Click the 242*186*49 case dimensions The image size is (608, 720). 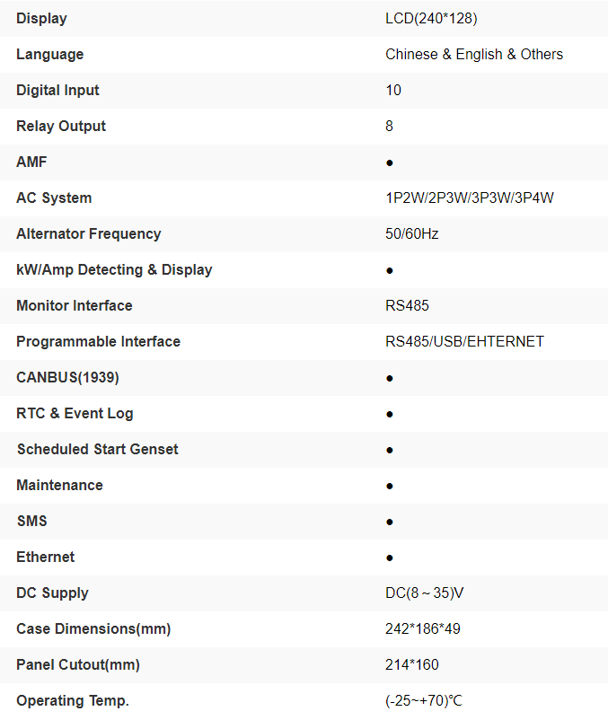pos(423,628)
